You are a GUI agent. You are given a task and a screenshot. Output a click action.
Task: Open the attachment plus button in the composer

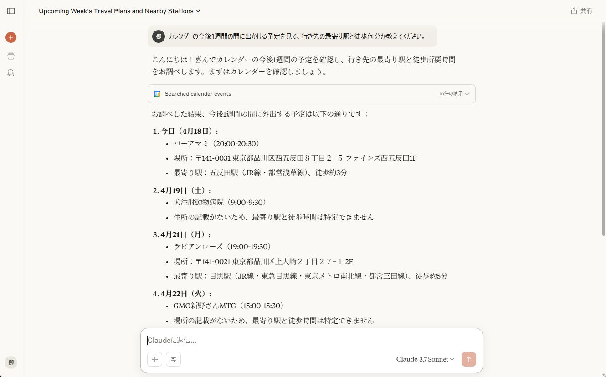click(x=154, y=359)
